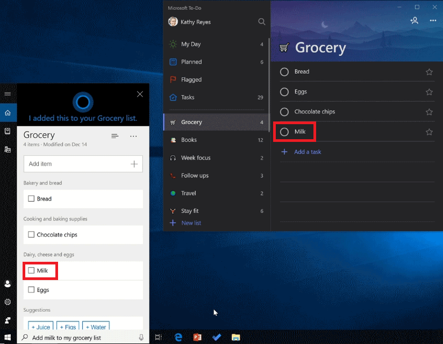Launch Microsoft To-Do from the taskbar
The image size is (443, 344).
216,337
